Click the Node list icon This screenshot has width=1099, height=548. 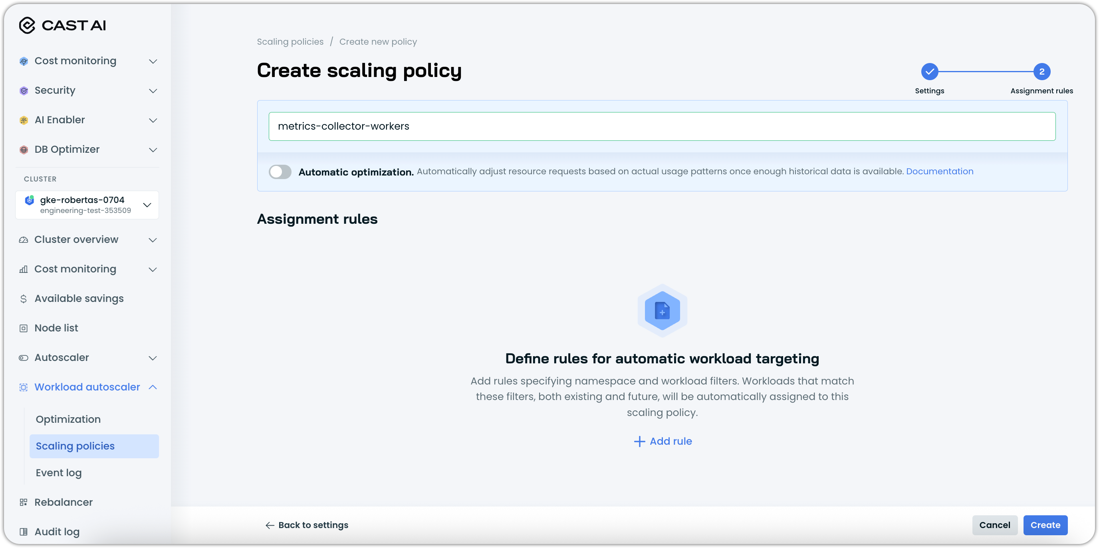(x=24, y=328)
